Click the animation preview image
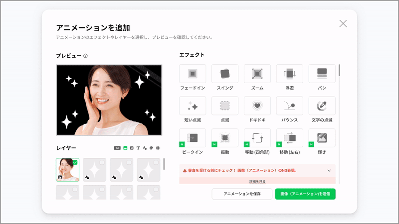This screenshot has height=224, width=399. pos(109,100)
